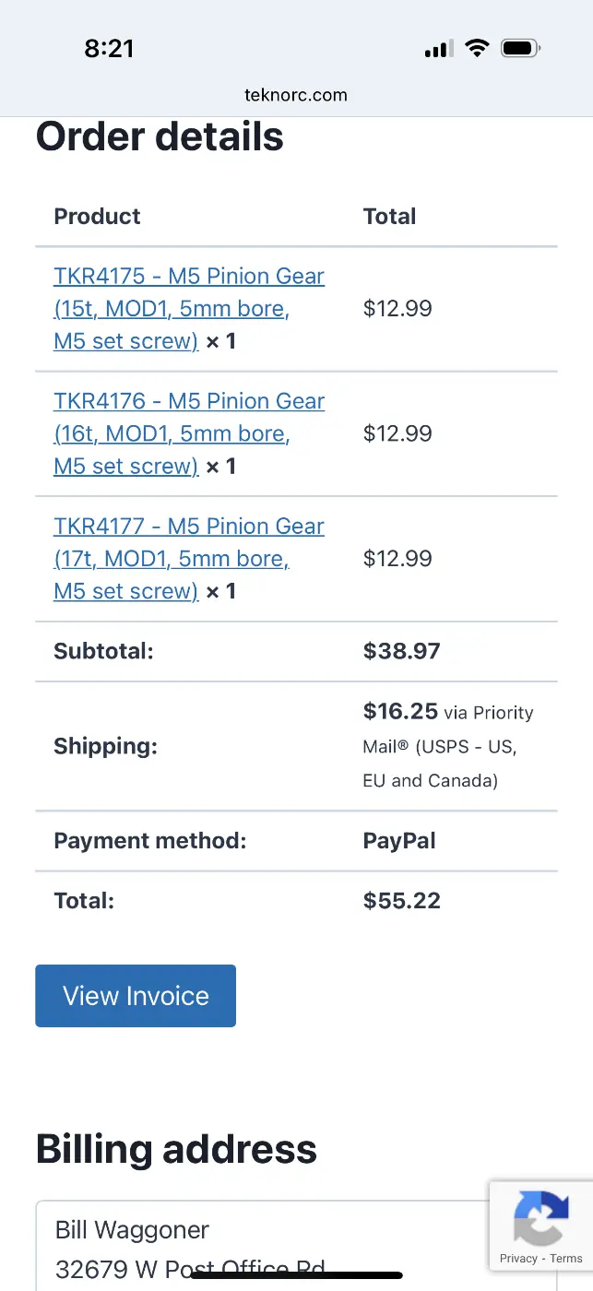The height and width of the screenshot is (1291, 593).
Task: Tap the $55.22 order total amount
Action: tap(402, 901)
